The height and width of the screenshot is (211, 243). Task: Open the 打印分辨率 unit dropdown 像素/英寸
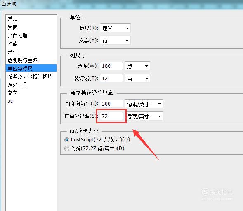tap(144, 104)
